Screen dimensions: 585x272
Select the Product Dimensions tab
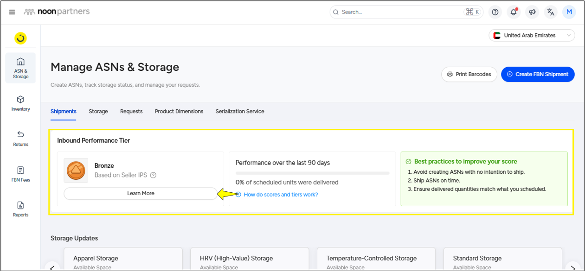[179, 111]
